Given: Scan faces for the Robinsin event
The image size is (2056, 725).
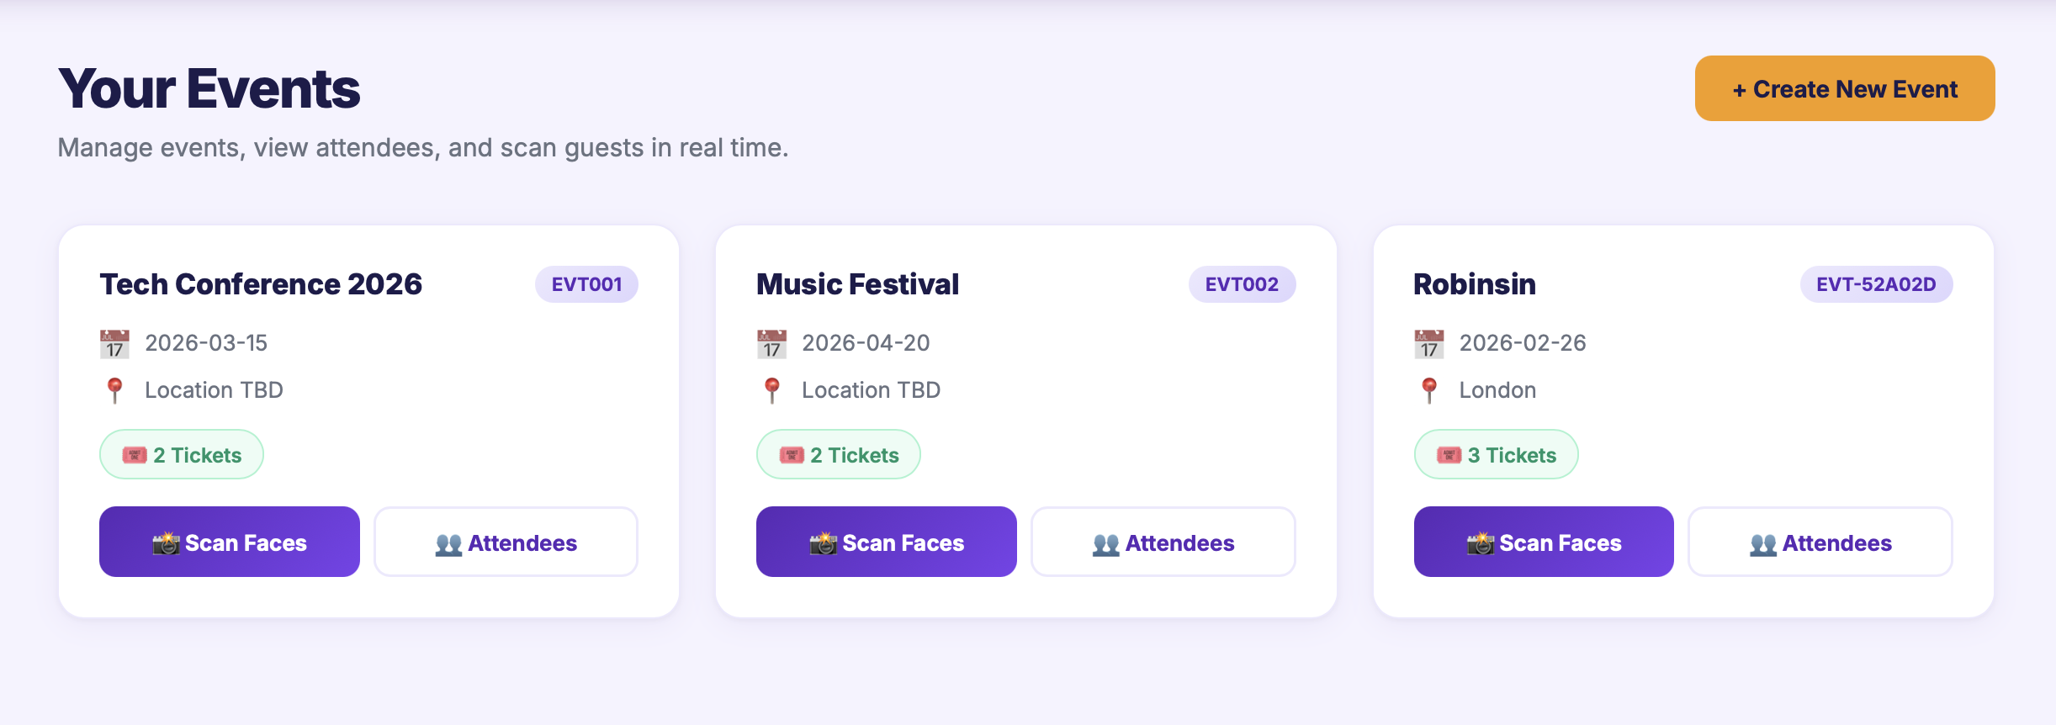Looking at the screenshot, I should [1543, 542].
